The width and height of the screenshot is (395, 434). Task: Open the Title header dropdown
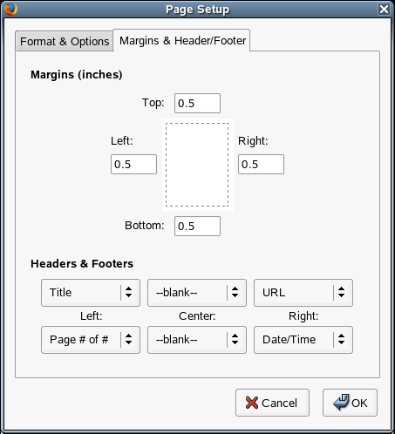(x=91, y=293)
